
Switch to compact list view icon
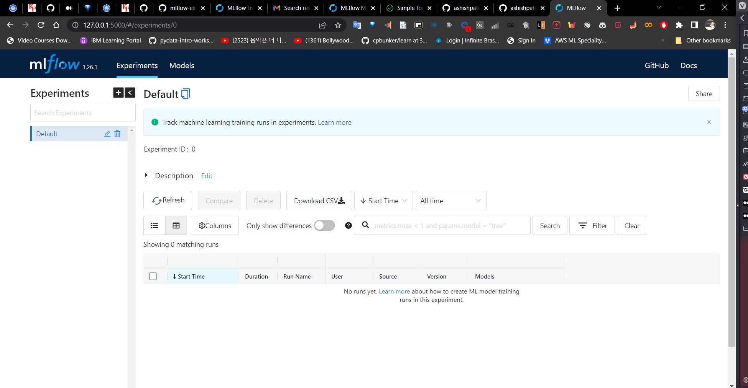(x=155, y=225)
